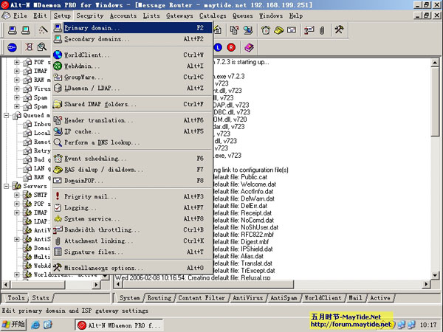443x332 pixels.
Task: Click the Event scheduling clock icon
Action: 58,159
